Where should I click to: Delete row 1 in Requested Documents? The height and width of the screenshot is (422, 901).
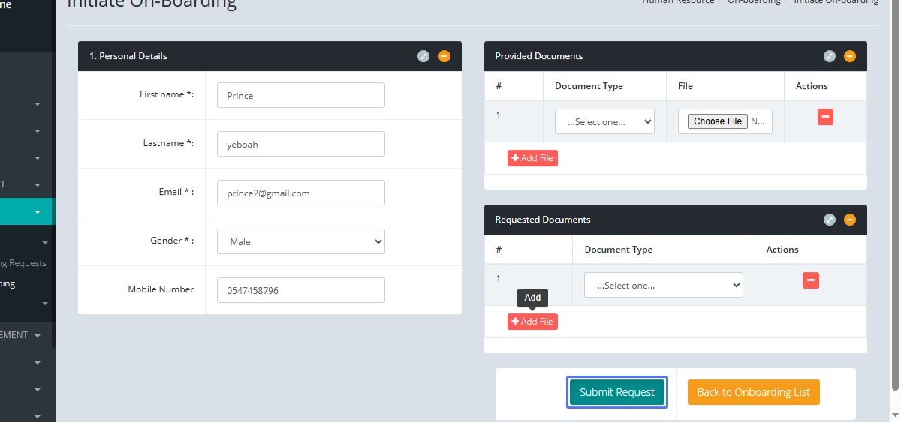tap(810, 280)
